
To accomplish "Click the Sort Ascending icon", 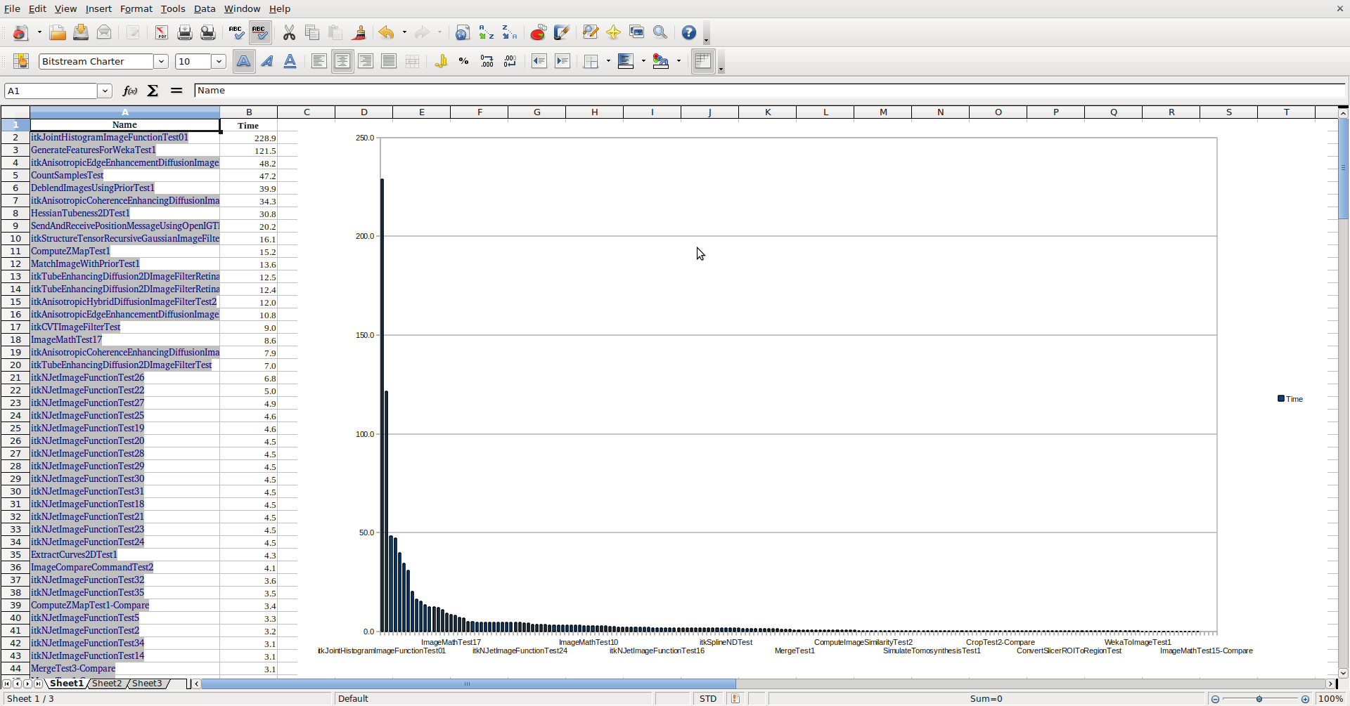I will point(486,32).
